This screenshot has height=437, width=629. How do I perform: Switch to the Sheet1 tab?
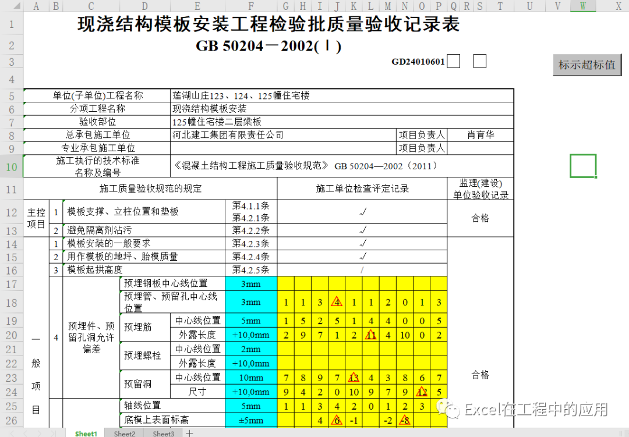(86, 433)
